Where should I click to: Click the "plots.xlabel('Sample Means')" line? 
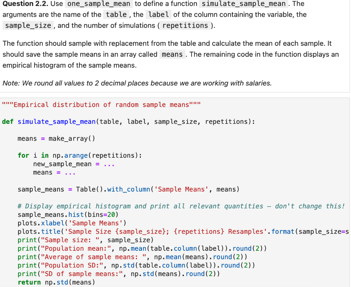tap(72, 223)
